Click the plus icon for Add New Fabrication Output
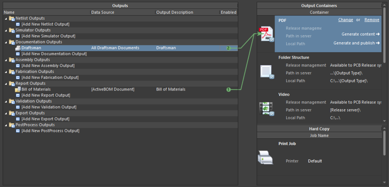Viewport: 389px width, 187px height. (x=18, y=77)
